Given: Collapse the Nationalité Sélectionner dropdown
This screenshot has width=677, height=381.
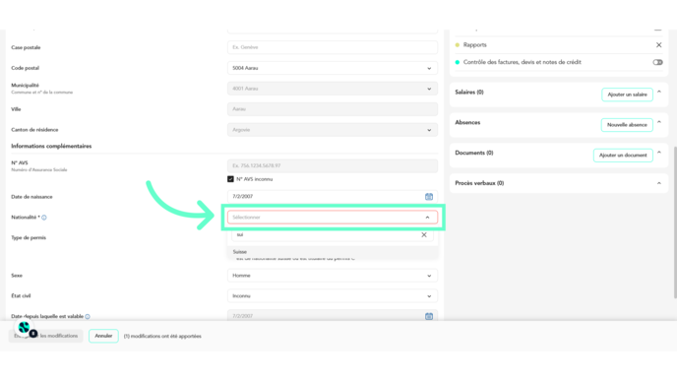Looking at the screenshot, I should (332, 218).
